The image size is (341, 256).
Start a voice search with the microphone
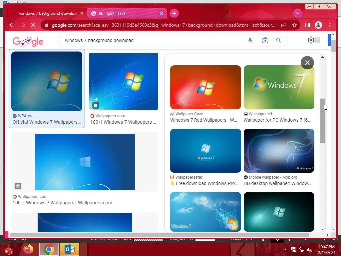click(x=250, y=40)
